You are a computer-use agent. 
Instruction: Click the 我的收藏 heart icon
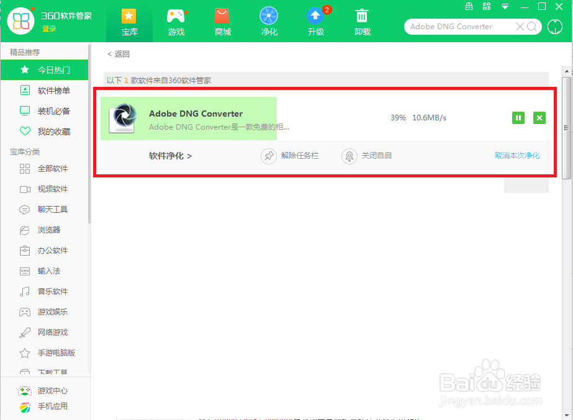coord(25,131)
